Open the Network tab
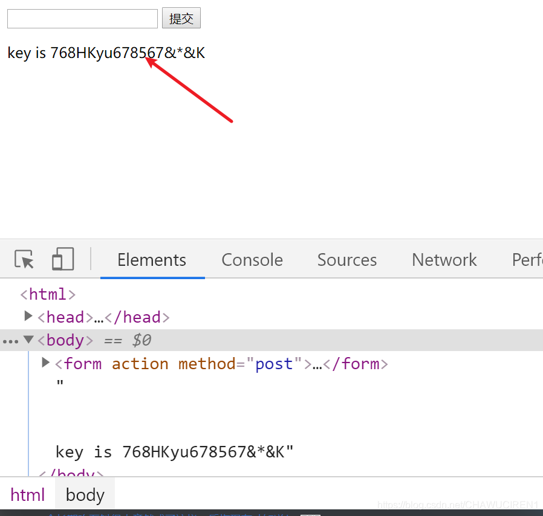 coord(444,260)
